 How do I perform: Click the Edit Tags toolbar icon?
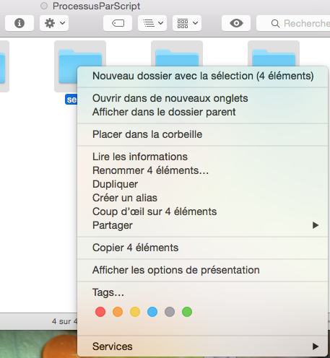118,23
